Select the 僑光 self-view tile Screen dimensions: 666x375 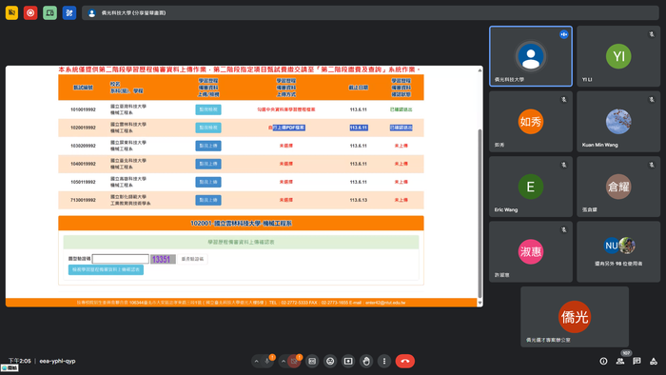point(575,316)
